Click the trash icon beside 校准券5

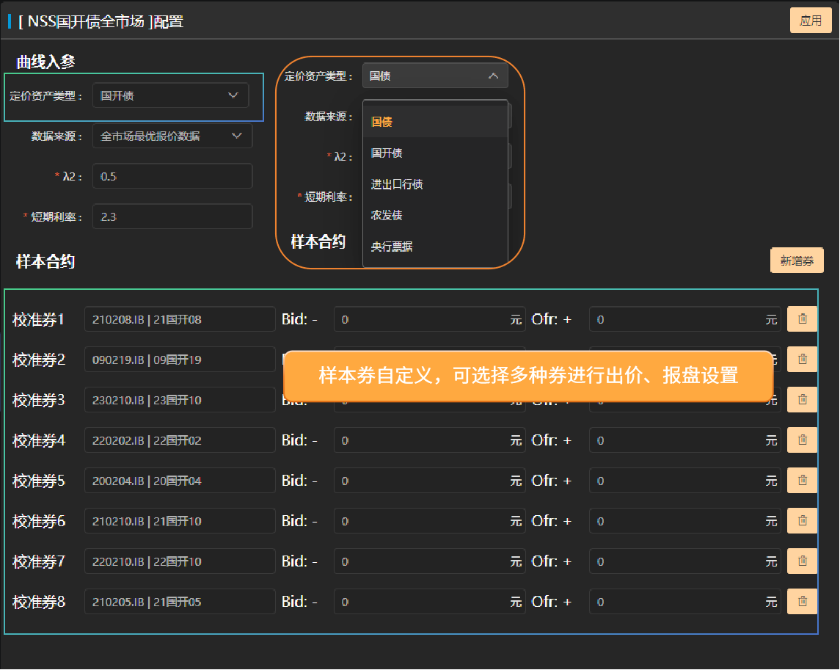[x=802, y=481]
